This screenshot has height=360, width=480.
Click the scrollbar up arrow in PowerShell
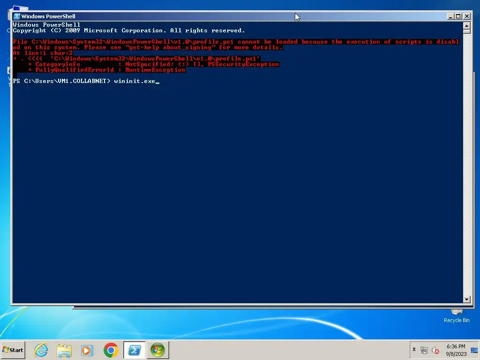click(x=466, y=25)
